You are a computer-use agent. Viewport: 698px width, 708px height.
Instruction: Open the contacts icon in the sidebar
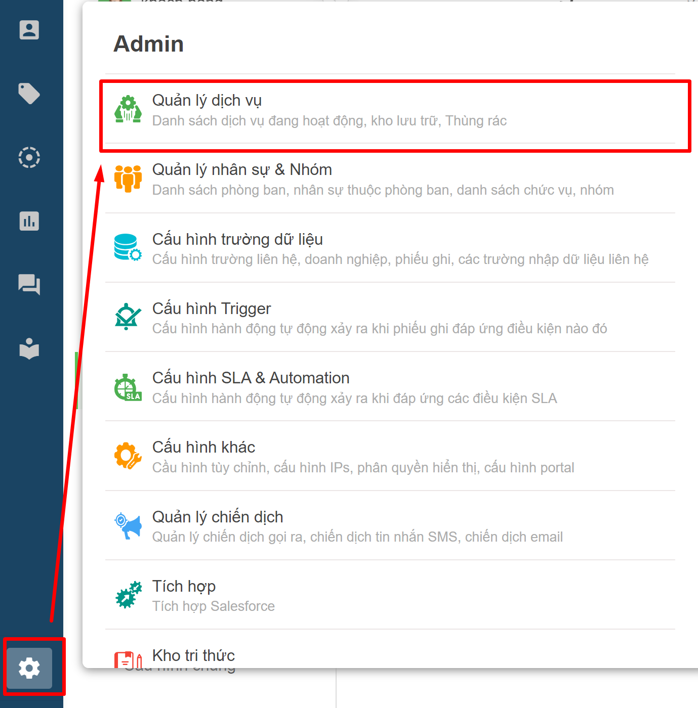coord(29,30)
